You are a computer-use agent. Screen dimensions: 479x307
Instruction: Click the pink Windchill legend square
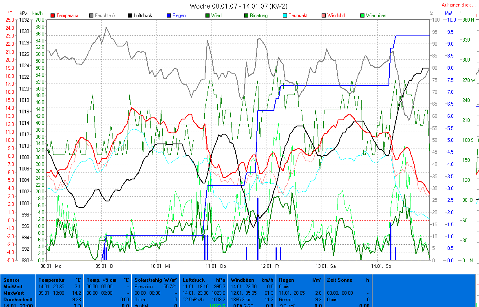click(324, 15)
